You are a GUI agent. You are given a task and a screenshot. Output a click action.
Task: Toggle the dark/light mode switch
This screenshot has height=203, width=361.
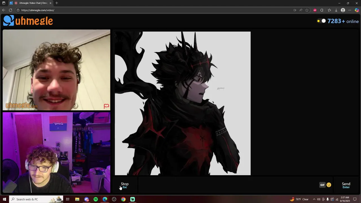pos(321,21)
